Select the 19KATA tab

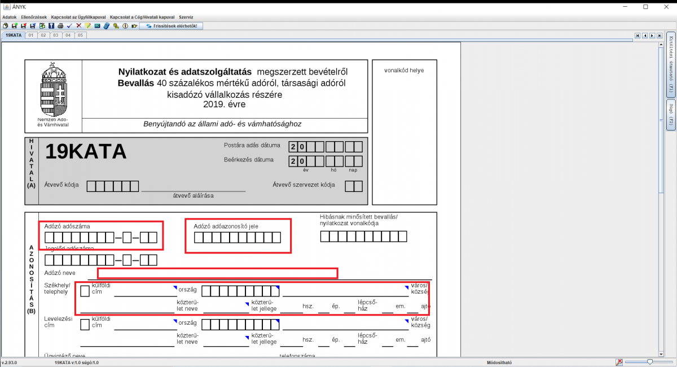click(x=13, y=35)
